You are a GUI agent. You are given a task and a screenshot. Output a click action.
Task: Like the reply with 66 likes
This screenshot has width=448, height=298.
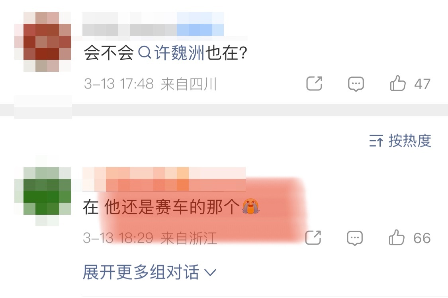397,237
